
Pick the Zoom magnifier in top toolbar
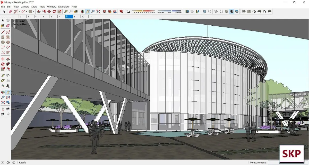click(93, 12)
